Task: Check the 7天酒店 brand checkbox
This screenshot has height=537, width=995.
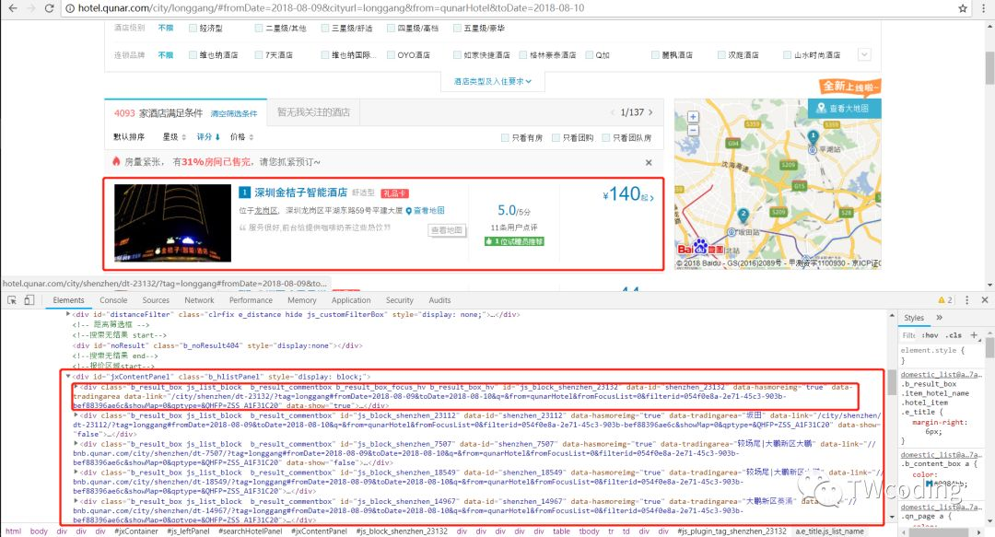Action: 259,55
